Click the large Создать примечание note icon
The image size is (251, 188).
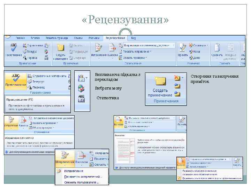[160, 86]
